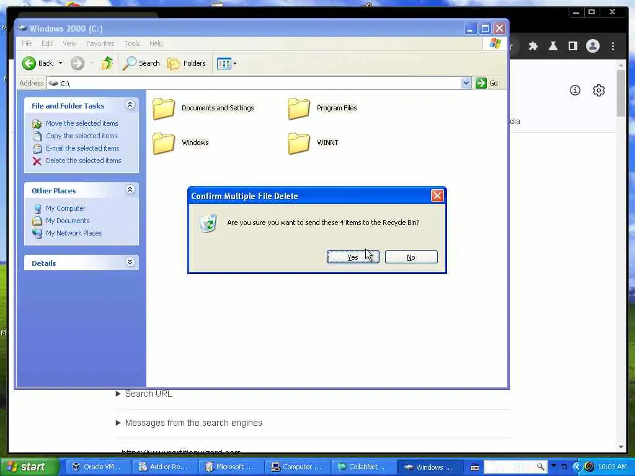
Task: Confirm deletion with the Yes button
Action: (x=353, y=257)
